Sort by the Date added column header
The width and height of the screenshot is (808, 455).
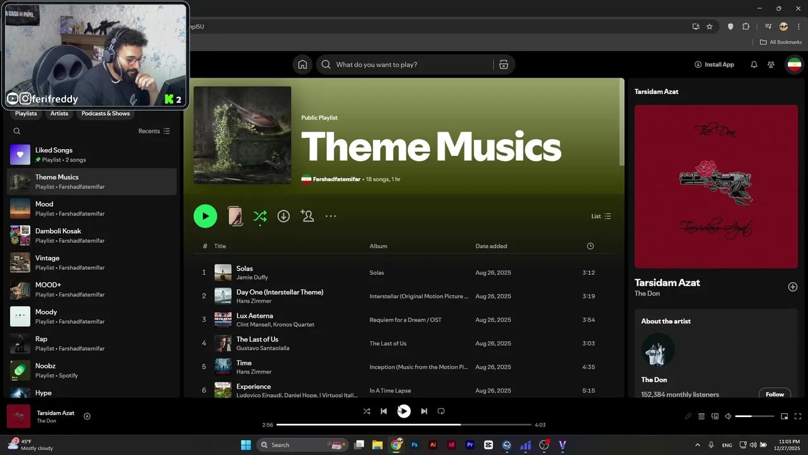tap(491, 246)
